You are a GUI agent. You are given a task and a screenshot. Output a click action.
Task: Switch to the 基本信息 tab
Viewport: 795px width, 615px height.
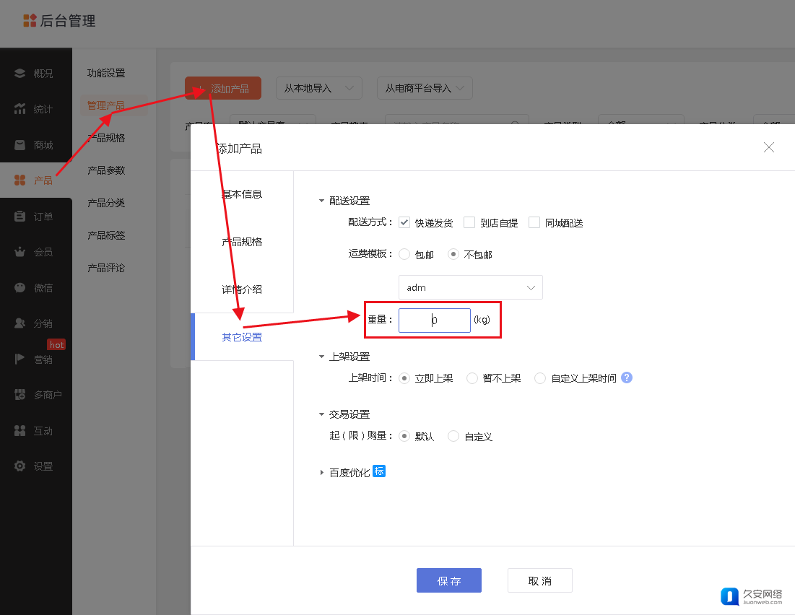(x=242, y=194)
